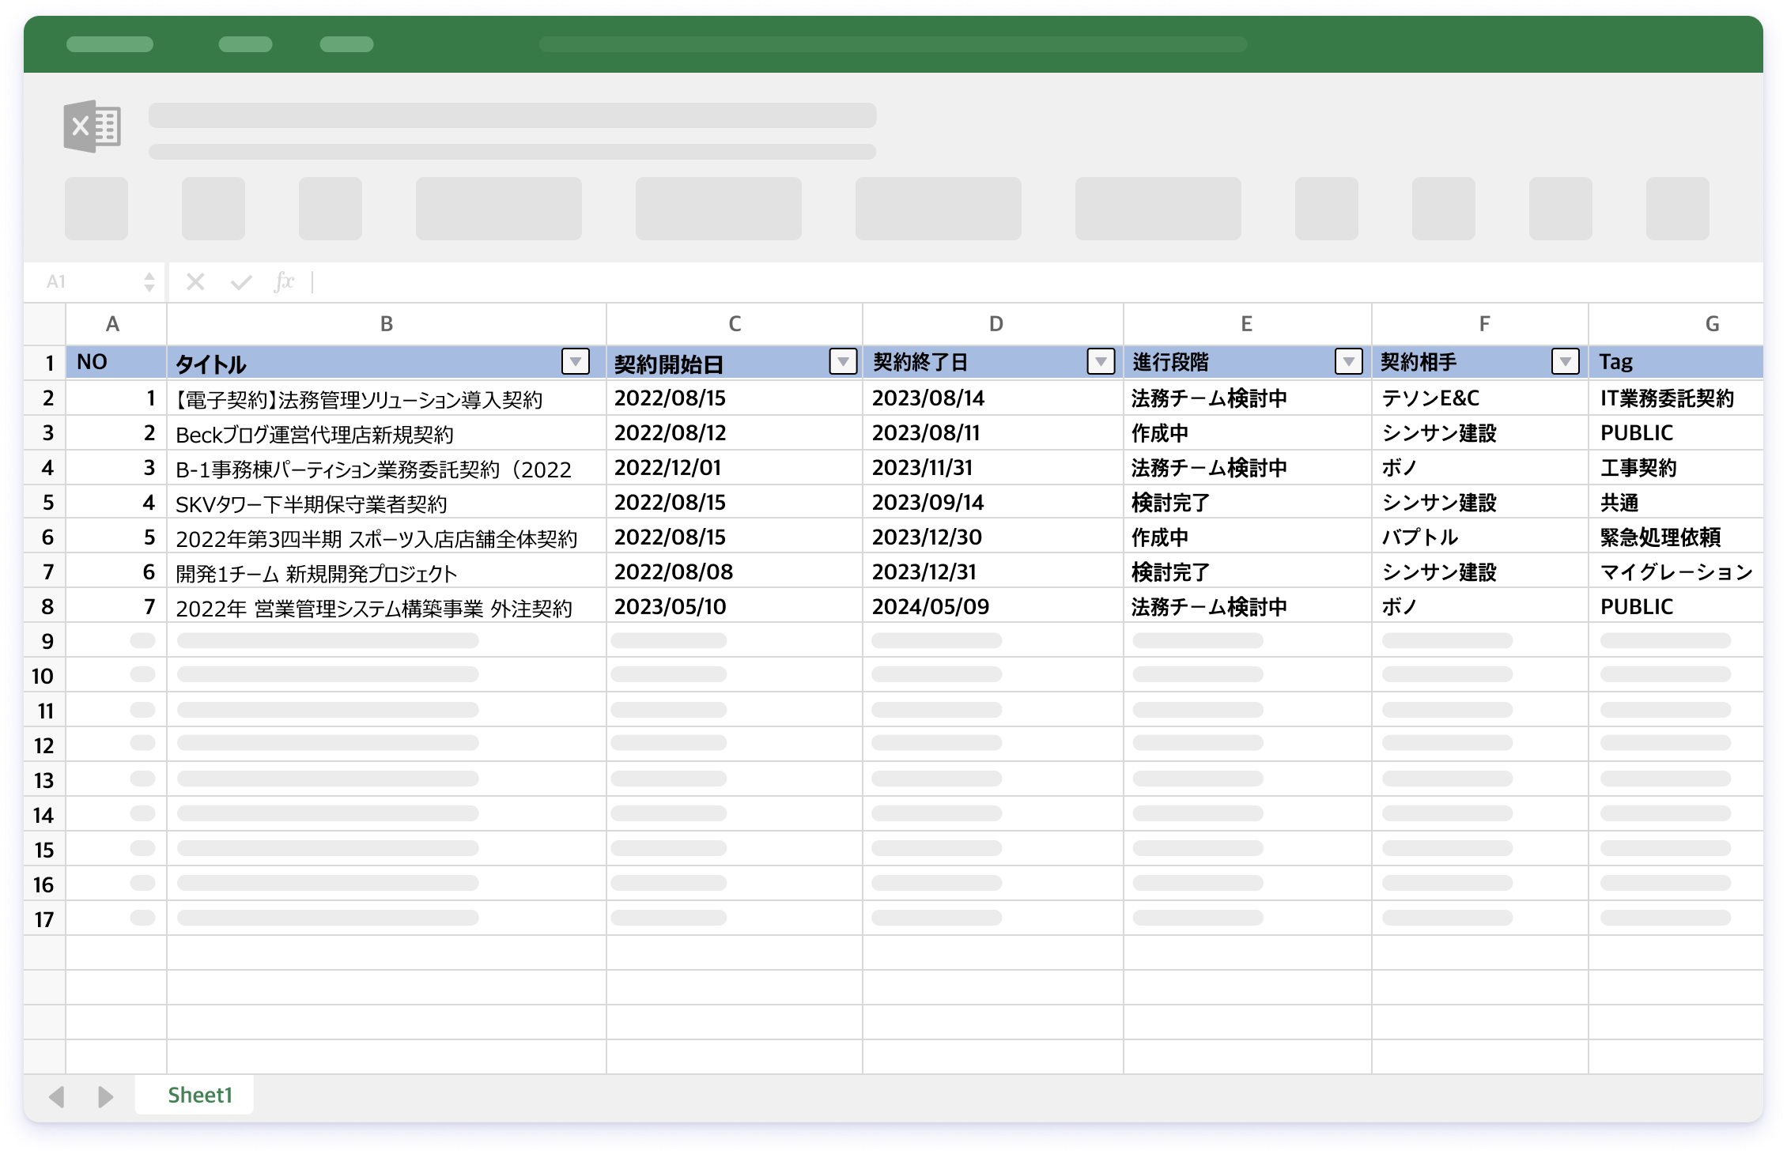Image resolution: width=1787 pixels, height=1154 pixels.
Task: Select column E header
Action: [1246, 324]
